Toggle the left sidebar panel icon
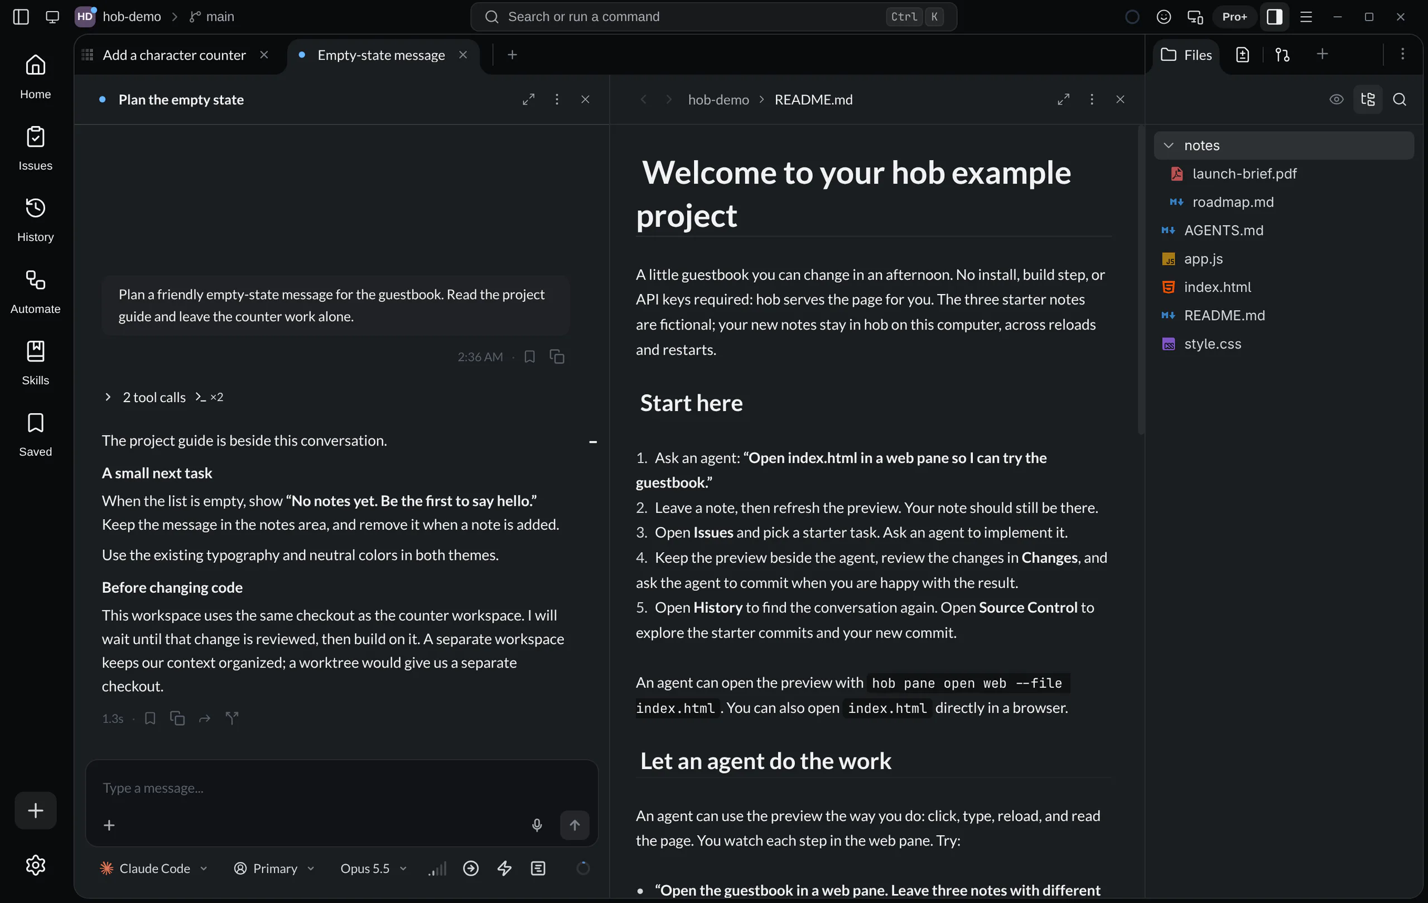The width and height of the screenshot is (1428, 903). 21,17
